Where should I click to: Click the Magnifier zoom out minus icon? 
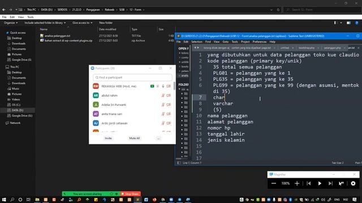274,183
